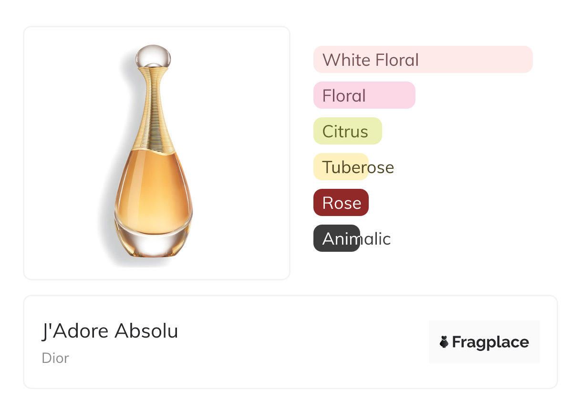Viewport: 581px width, 412px height.
Task: Select the pink Floral accord bar
Action: point(364,95)
